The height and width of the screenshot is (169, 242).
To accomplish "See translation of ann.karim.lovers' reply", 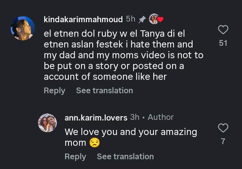I will 125,157.
